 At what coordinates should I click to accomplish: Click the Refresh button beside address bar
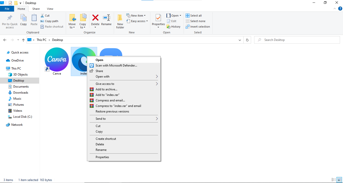click(247, 40)
